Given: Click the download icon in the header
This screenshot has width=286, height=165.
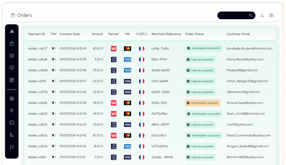Looking at the screenshot, I should [262, 15].
